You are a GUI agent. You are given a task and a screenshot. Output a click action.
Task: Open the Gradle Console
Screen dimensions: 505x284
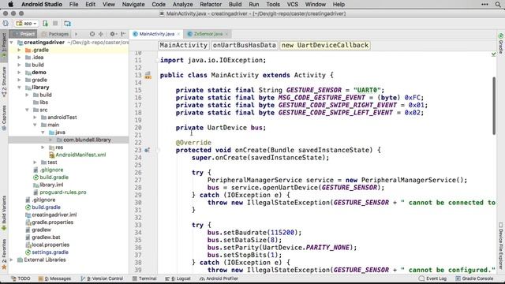[x=474, y=278]
